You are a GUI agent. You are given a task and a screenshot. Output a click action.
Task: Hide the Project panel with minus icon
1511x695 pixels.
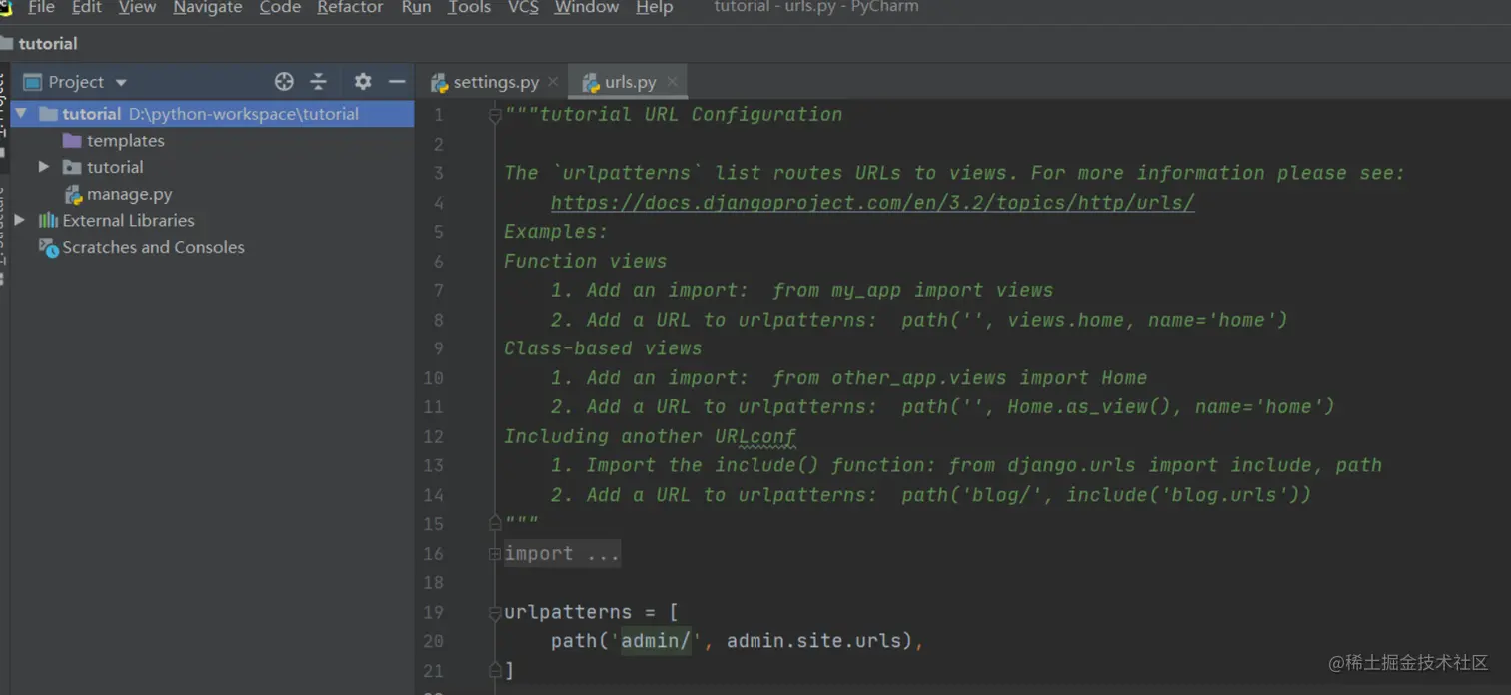[397, 82]
